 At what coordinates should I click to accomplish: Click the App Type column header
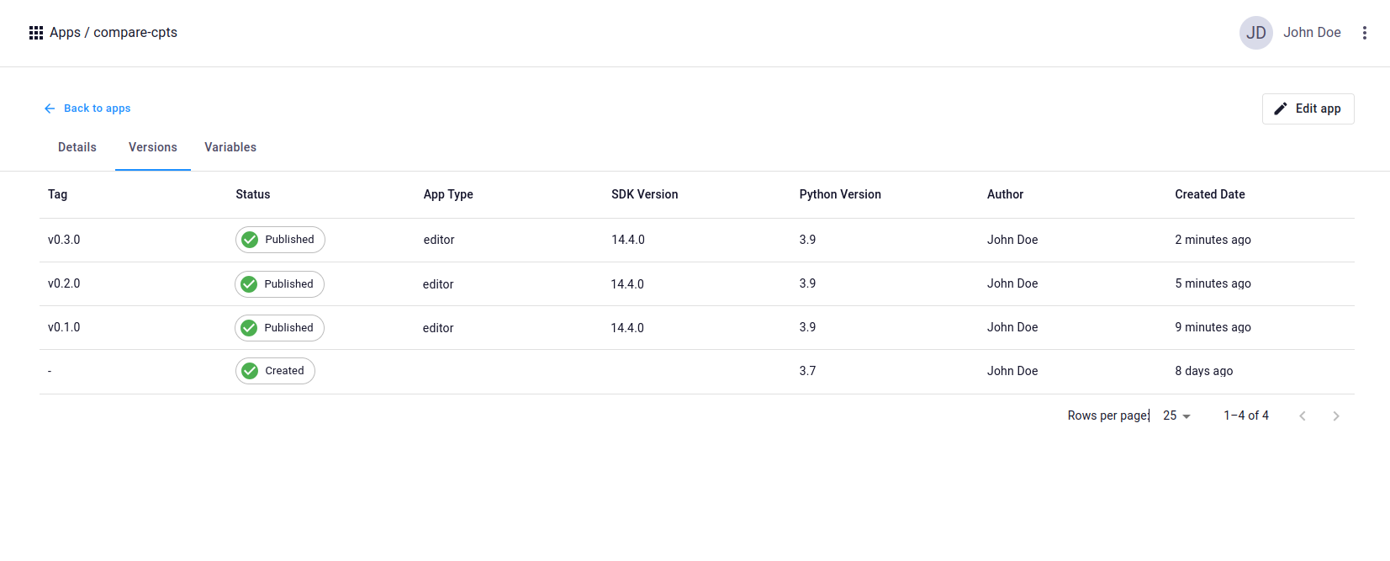pyautogui.click(x=448, y=194)
